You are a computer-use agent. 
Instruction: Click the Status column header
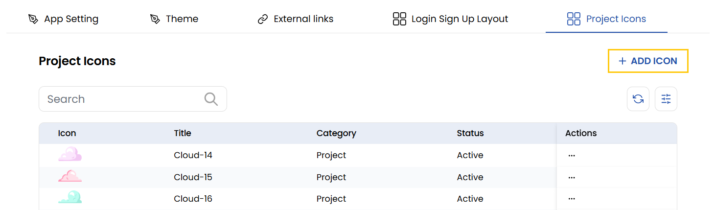click(470, 133)
